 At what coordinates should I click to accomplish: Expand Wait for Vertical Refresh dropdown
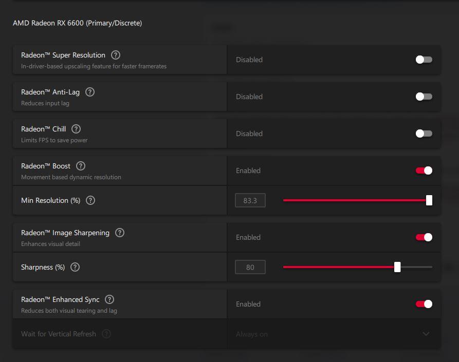click(426, 334)
